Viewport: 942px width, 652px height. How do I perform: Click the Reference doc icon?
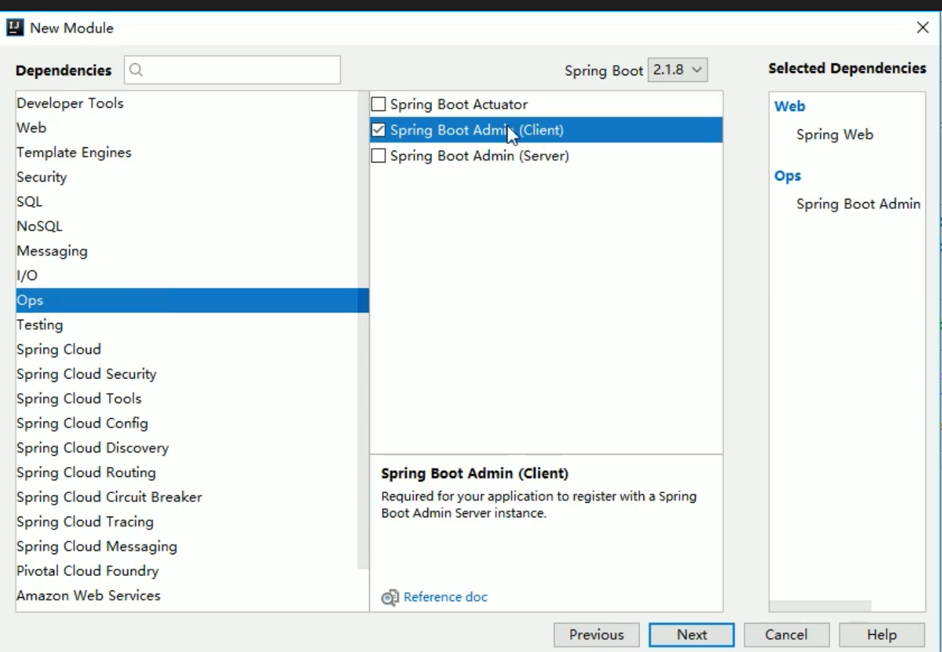click(x=390, y=597)
